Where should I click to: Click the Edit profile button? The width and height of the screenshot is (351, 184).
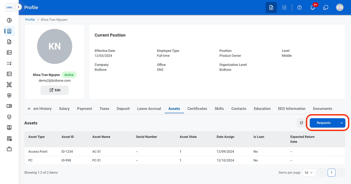pyautogui.click(x=55, y=90)
